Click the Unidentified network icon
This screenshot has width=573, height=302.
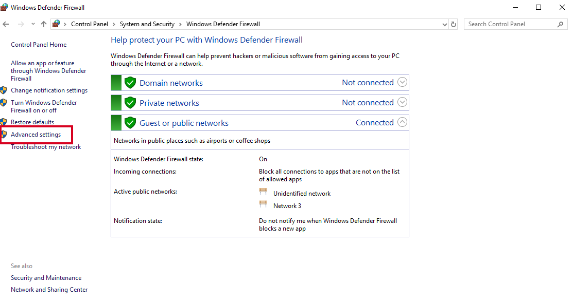(263, 192)
